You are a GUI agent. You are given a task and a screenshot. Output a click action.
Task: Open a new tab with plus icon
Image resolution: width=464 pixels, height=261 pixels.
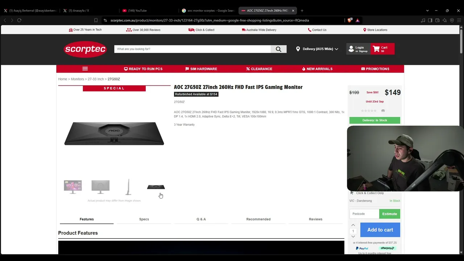coord(302,11)
